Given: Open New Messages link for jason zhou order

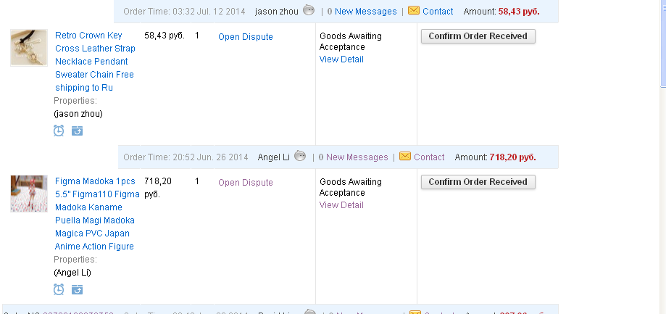Looking at the screenshot, I should (x=362, y=12).
